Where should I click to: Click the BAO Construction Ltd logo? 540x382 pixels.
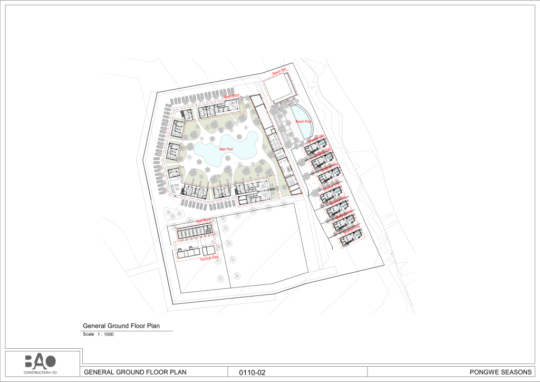[40, 365]
